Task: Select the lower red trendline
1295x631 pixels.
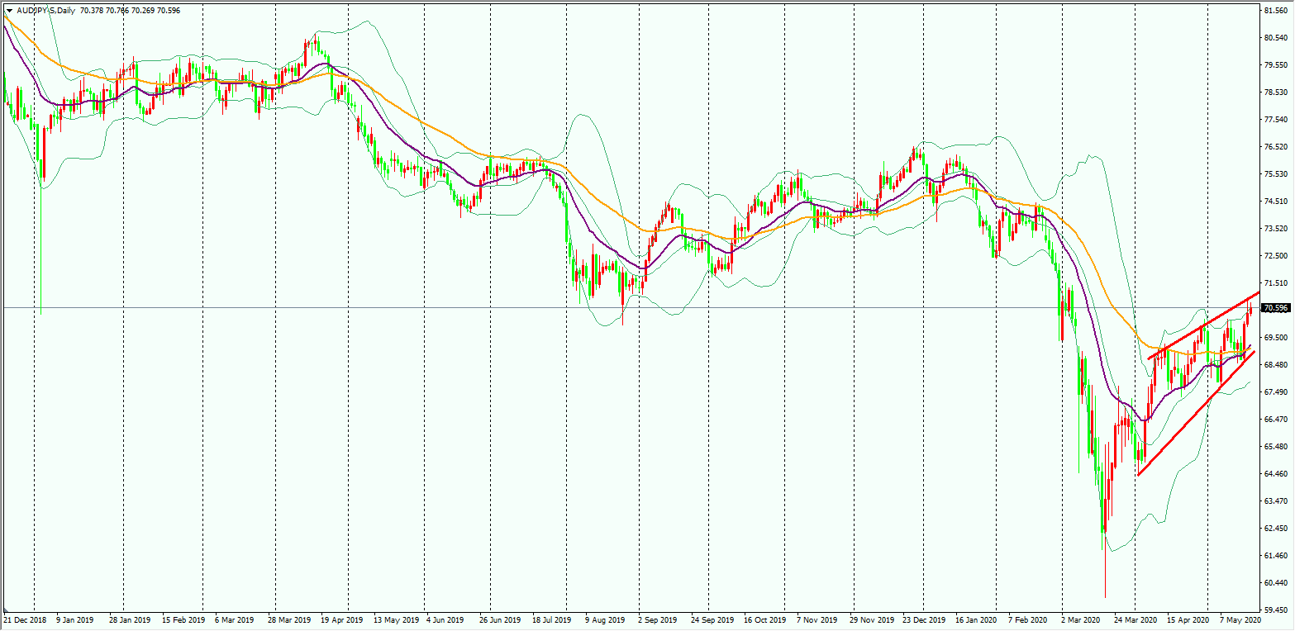Action: coord(1196,414)
